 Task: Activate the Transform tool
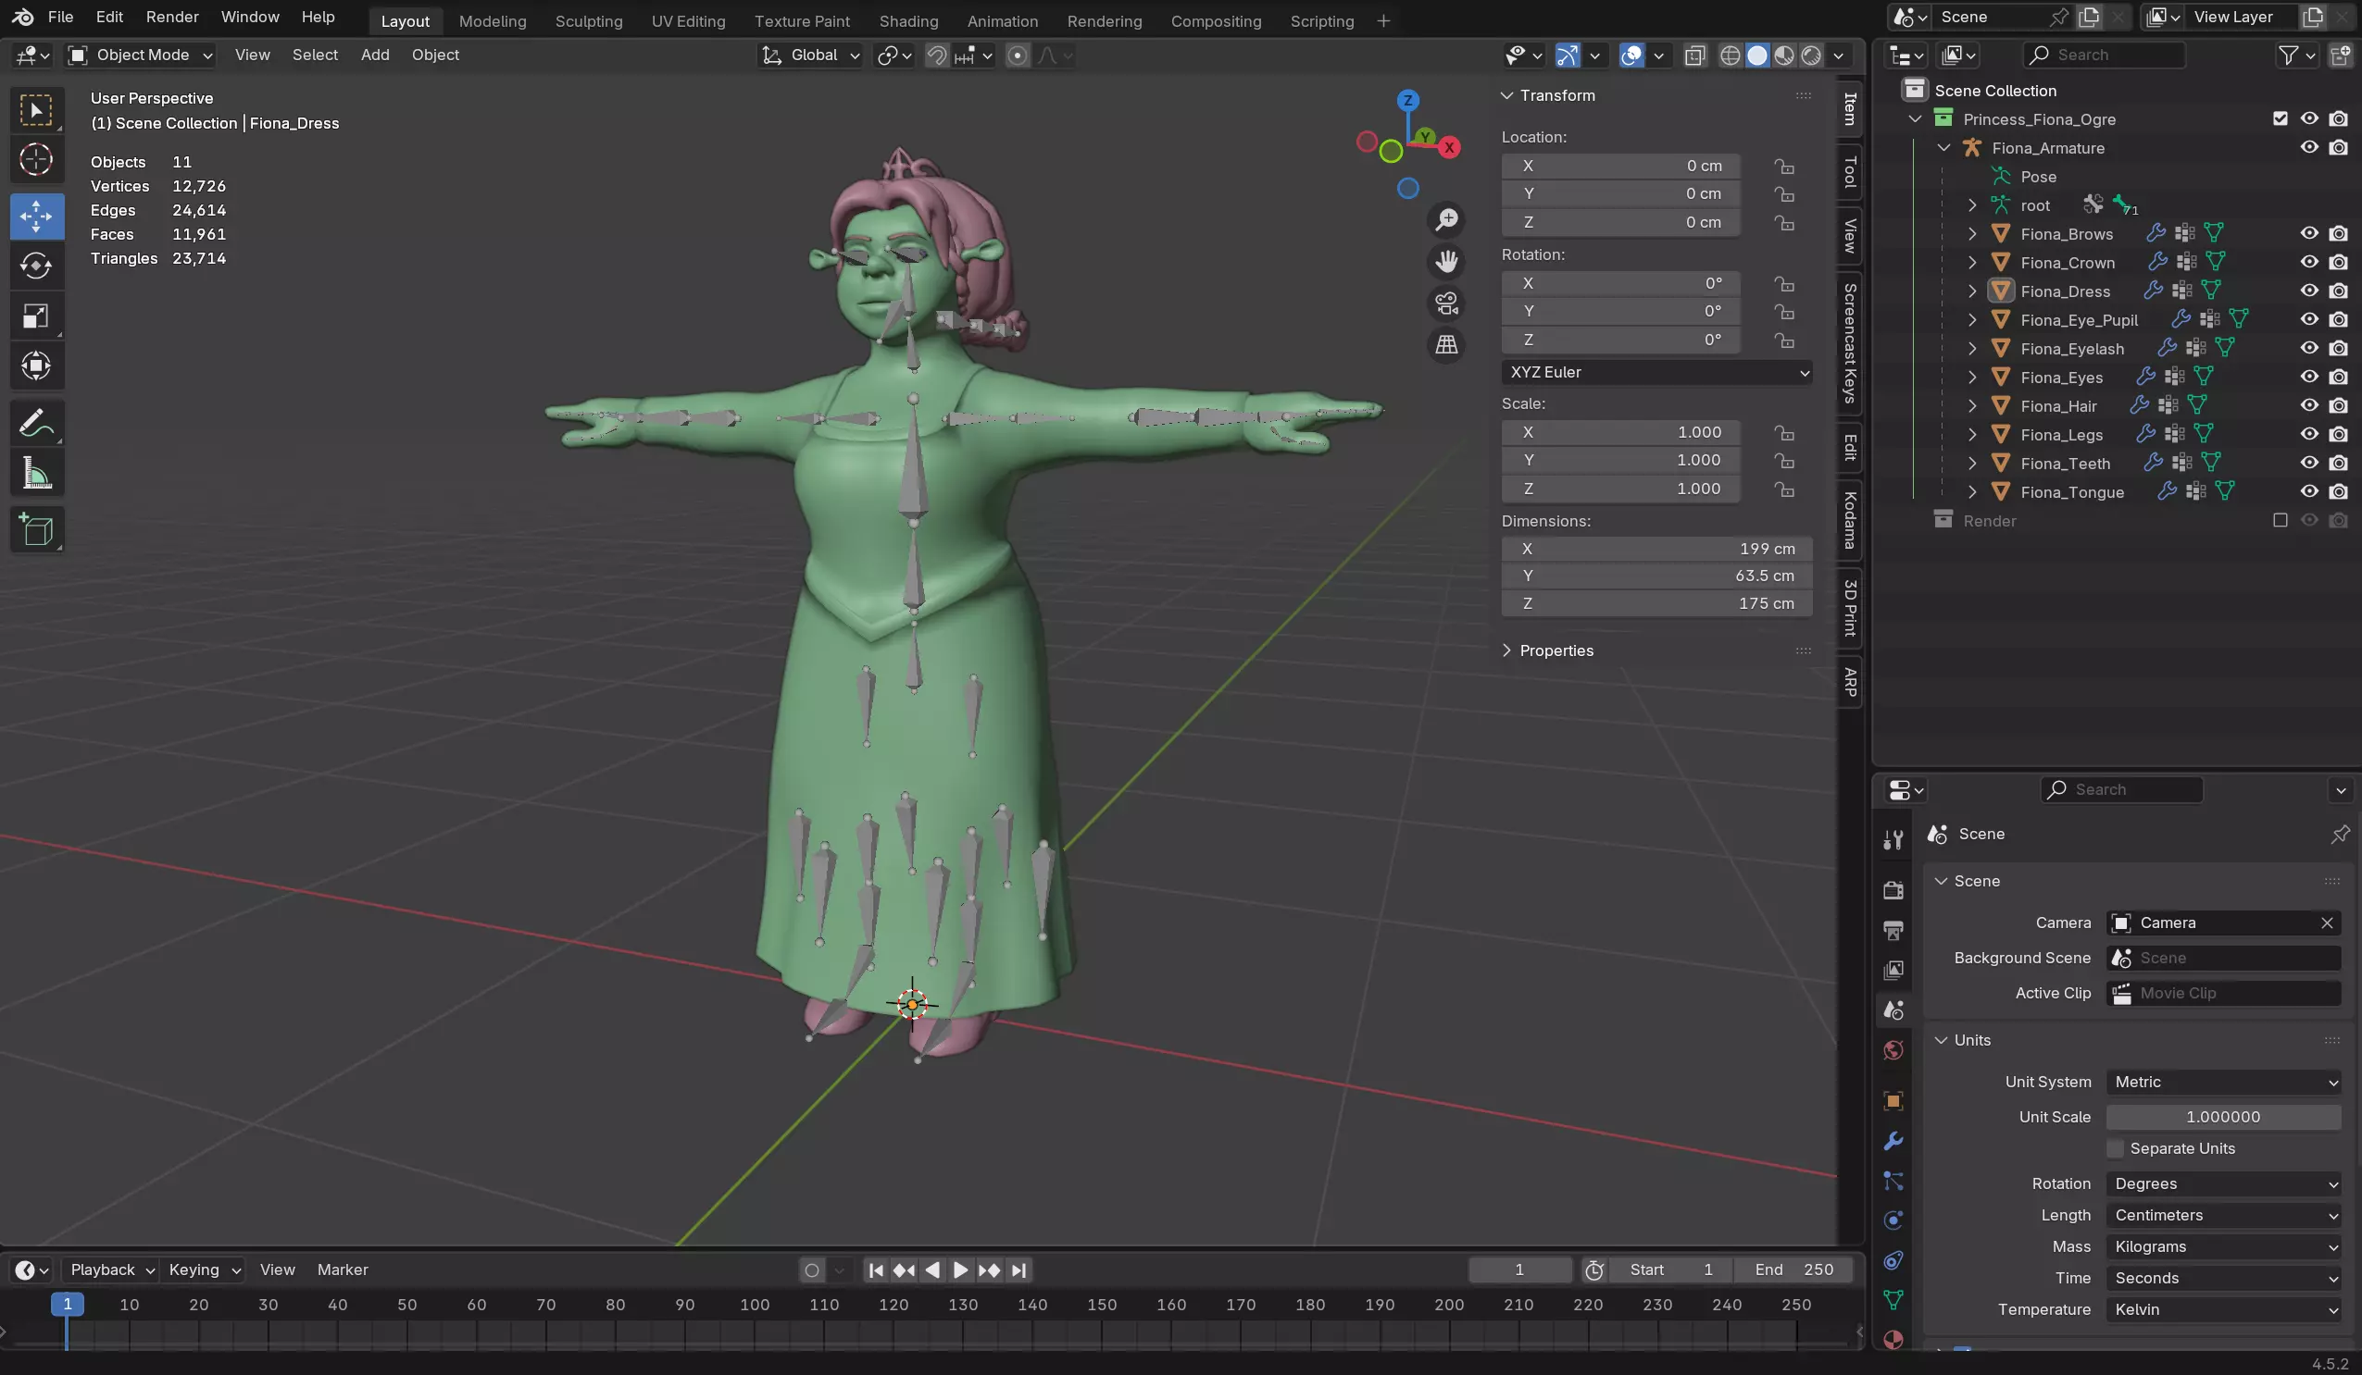pos(36,366)
